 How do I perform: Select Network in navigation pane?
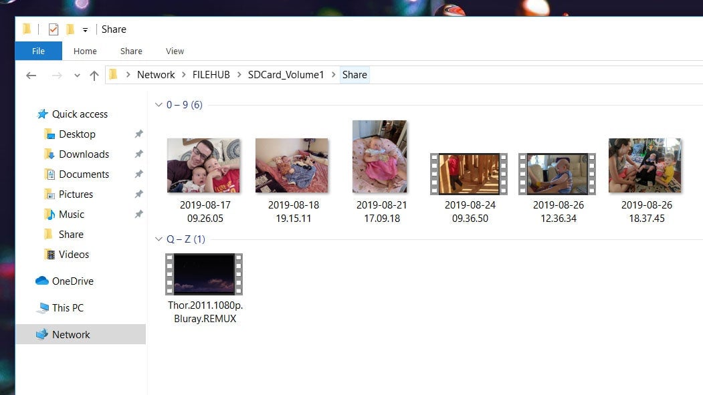pyautogui.click(x=71, y=335)
